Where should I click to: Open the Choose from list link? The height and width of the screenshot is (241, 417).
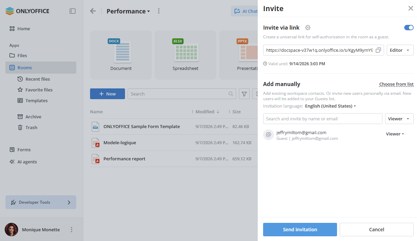(x=396, y=84)
